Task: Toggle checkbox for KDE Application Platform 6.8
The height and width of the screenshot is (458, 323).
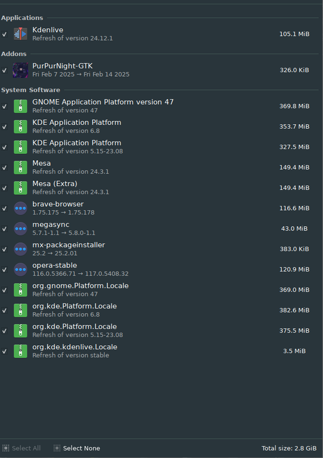Action: point(5,127)
